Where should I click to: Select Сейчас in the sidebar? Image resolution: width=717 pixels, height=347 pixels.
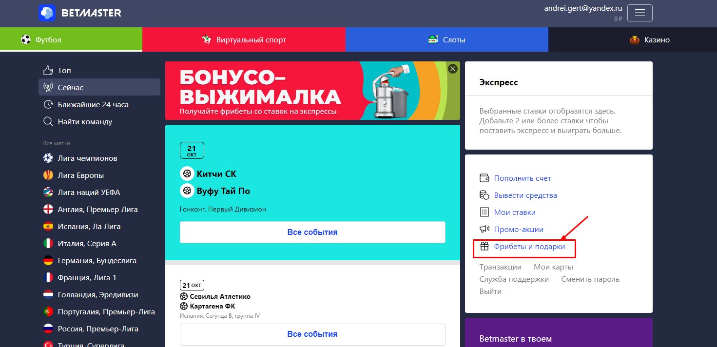pyautogui.click(x=99, y=88)
